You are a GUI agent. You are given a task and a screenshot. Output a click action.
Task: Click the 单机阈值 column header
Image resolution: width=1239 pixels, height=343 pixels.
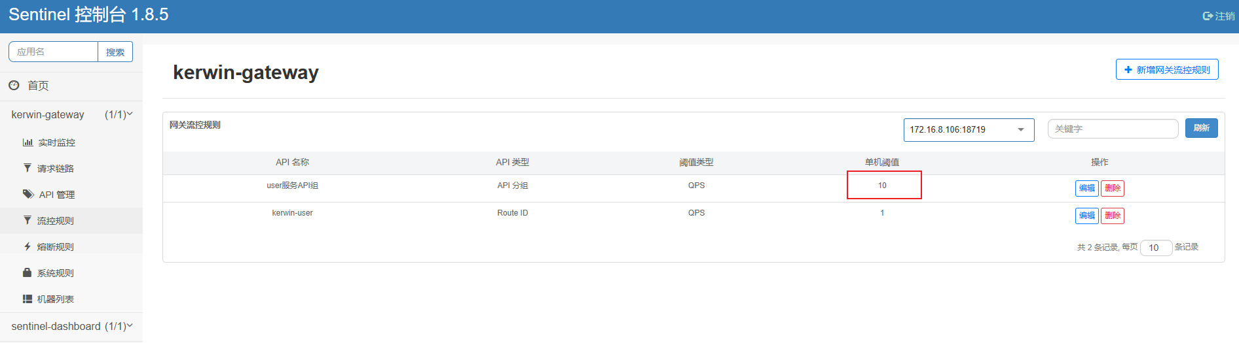882,162
